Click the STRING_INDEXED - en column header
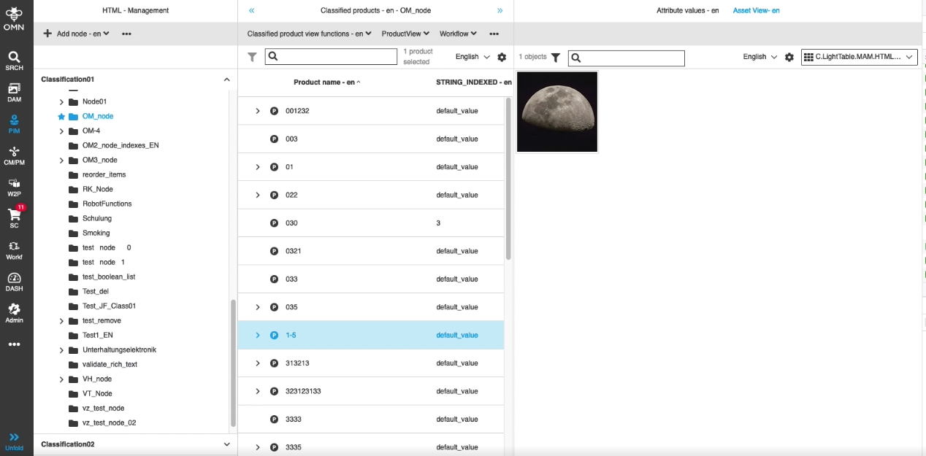This screenshot has width=926, height=456. pyautogui.click(x=473, y=82)
